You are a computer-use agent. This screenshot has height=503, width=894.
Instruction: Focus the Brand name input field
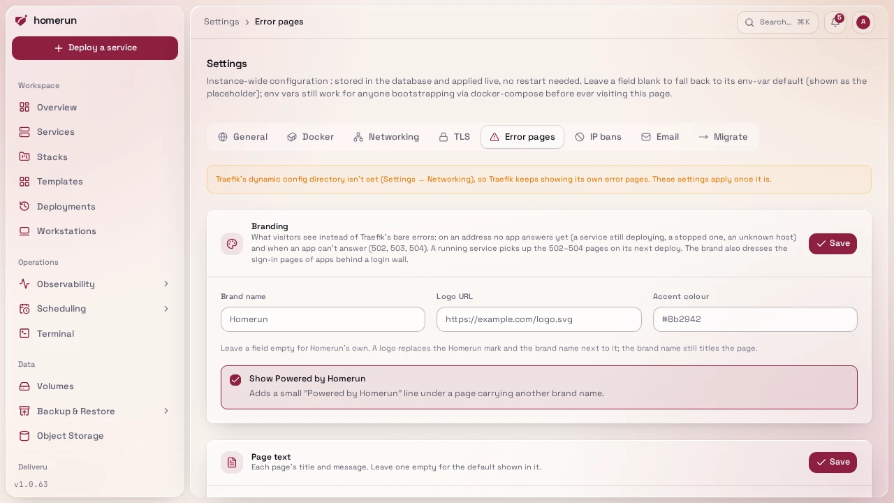point(323,319)
